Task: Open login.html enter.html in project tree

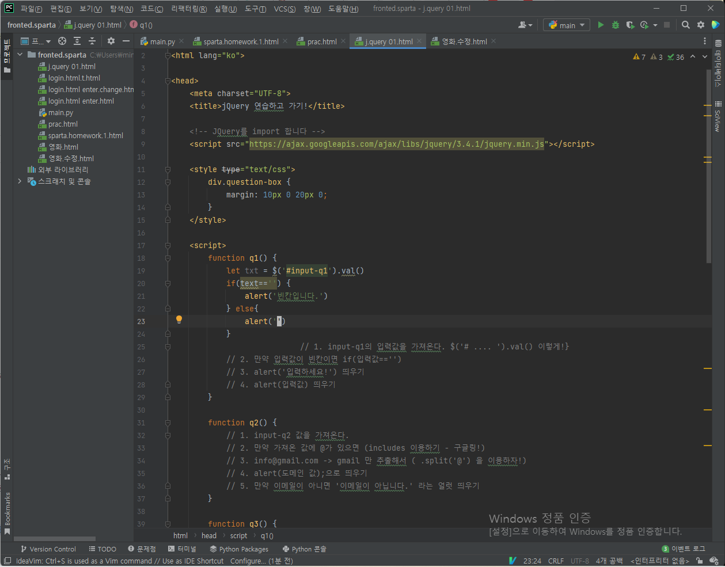Action: [x=81, y=101]
